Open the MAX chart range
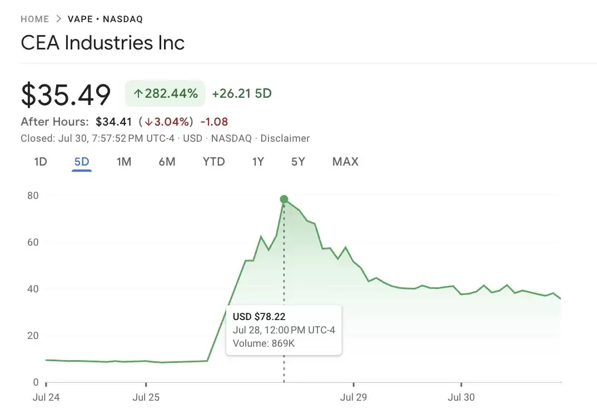 (345, 162)
